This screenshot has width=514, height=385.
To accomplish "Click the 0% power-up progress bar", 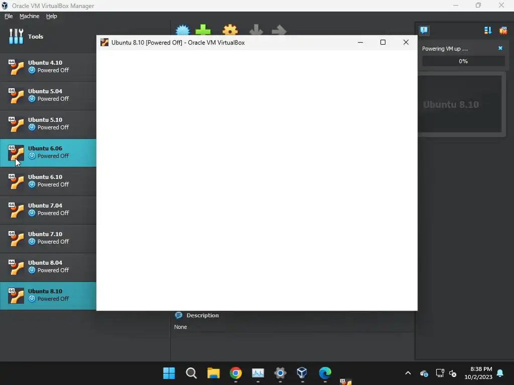I will coord(463,61).
